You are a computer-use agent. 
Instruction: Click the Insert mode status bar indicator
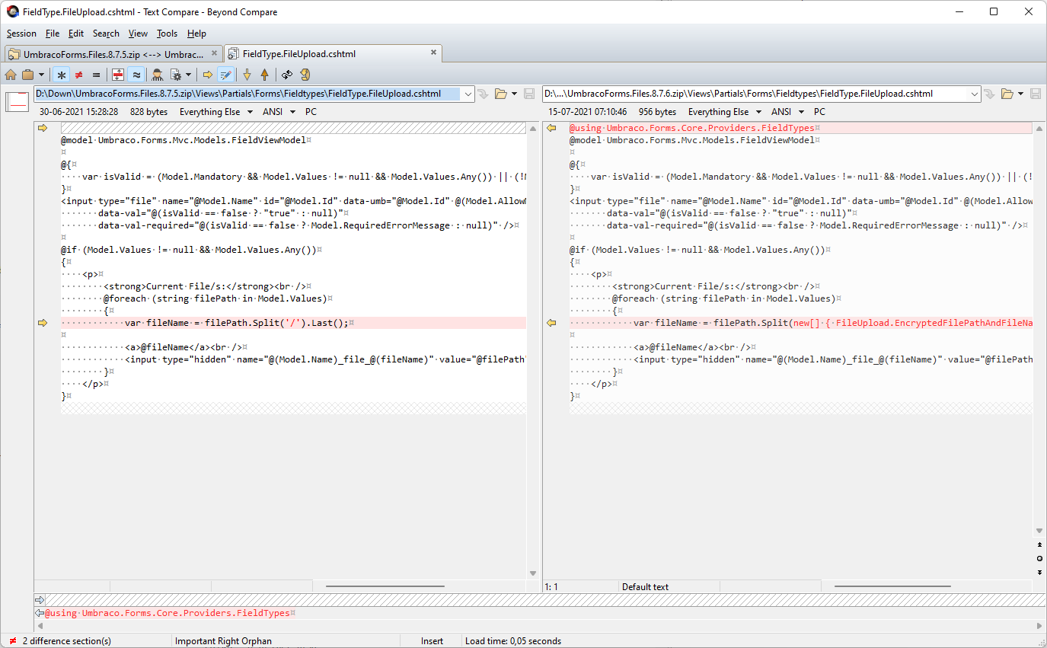[432, 641]
